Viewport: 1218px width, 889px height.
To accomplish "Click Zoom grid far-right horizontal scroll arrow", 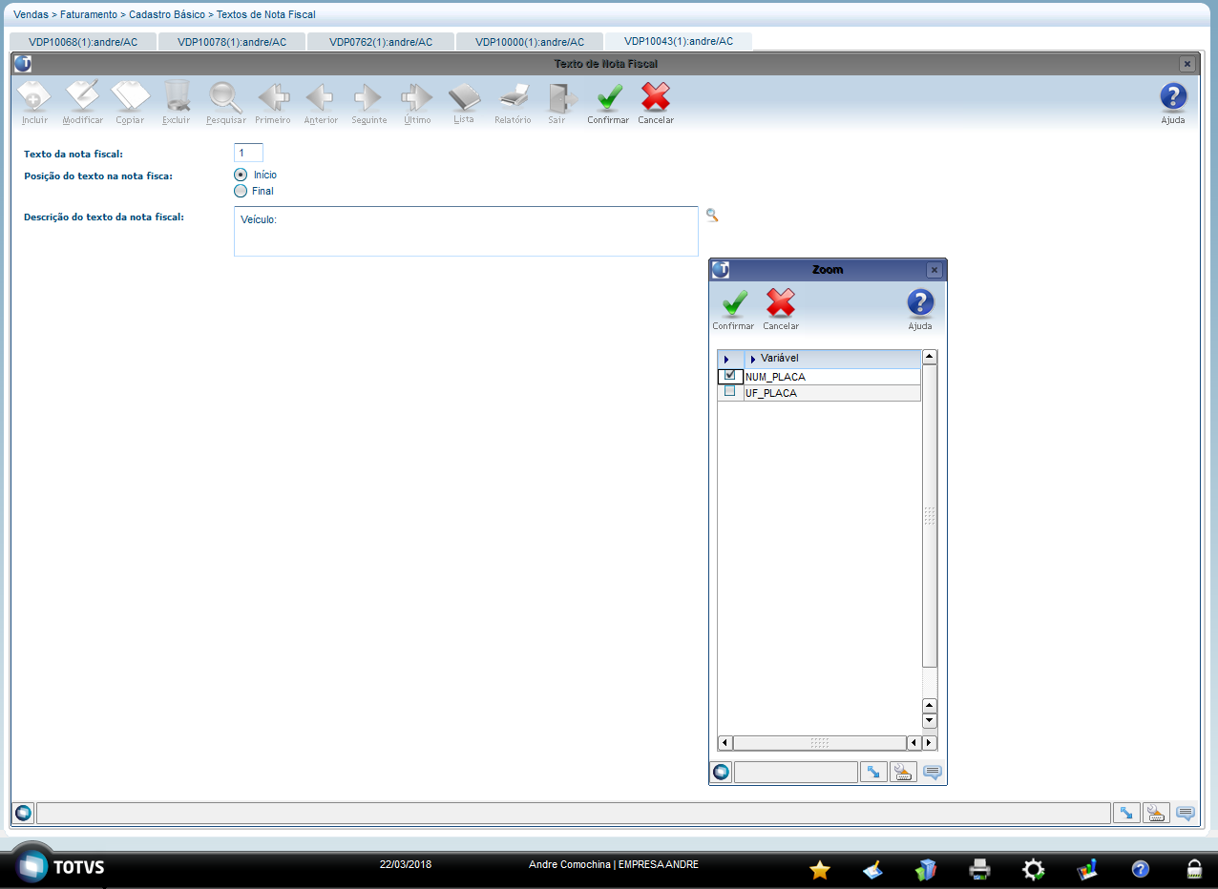I will point(930,742).
